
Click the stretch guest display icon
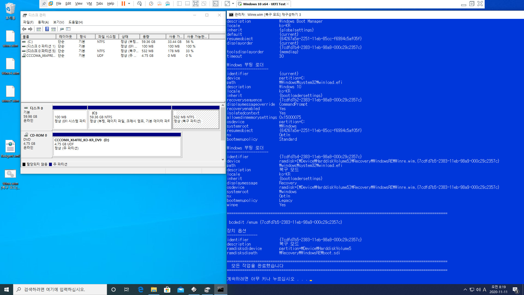(x=227, y=4)
